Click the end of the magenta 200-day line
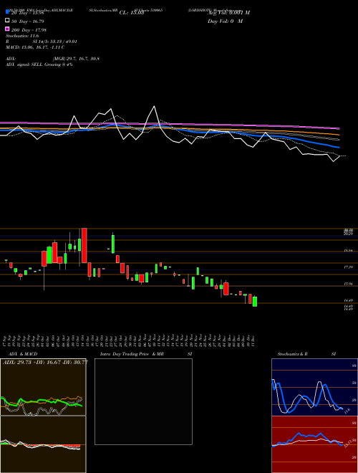 [x=339, y=128]
